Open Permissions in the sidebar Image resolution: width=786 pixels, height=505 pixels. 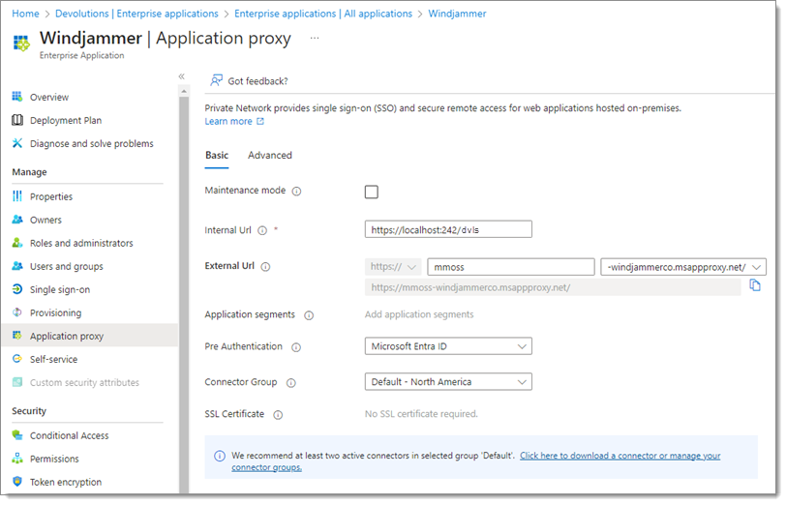(x=54, y=459)
